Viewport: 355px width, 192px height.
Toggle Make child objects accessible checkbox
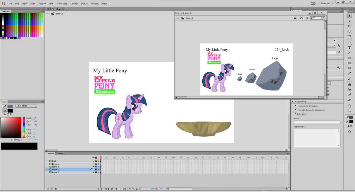[295, 110]
